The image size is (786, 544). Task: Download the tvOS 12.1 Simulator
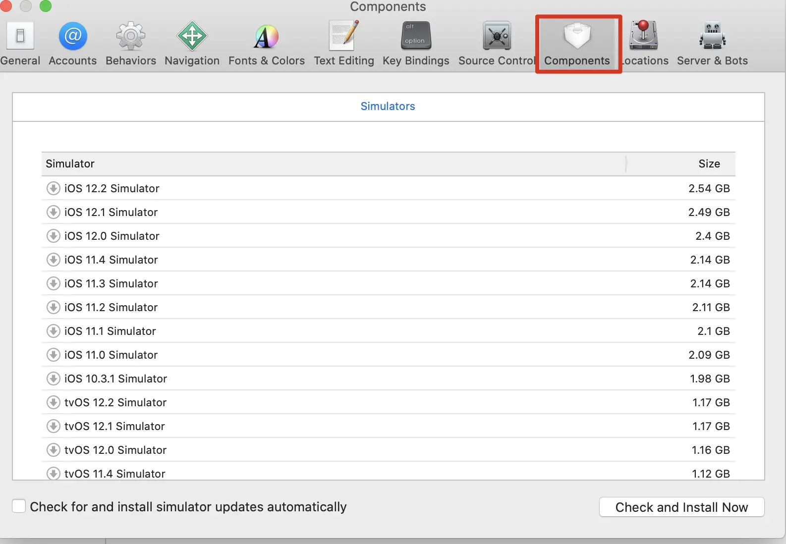coord(53,426)
